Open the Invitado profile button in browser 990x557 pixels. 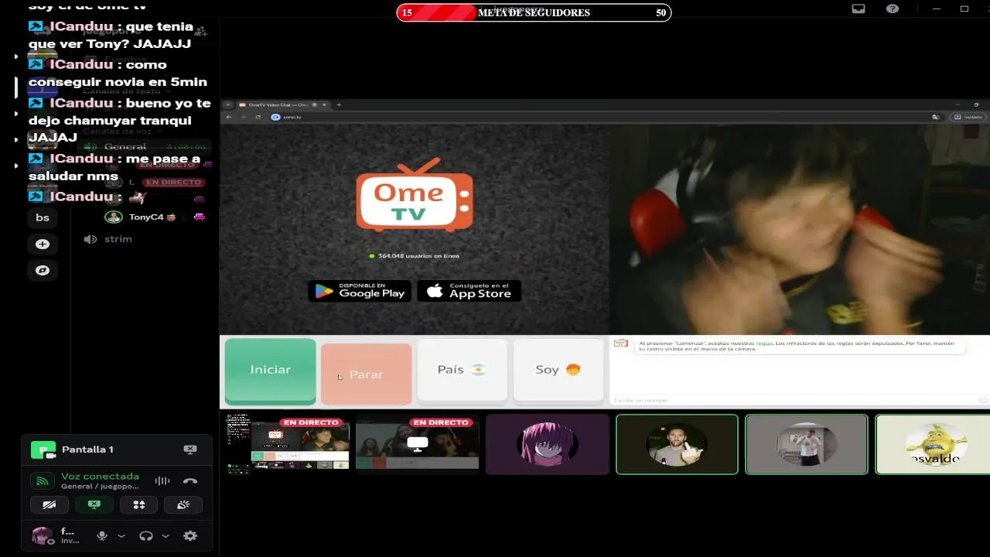[968, 117]
